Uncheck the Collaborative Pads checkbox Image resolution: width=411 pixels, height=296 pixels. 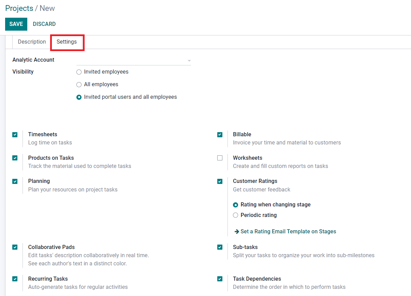tap(15, 247)
